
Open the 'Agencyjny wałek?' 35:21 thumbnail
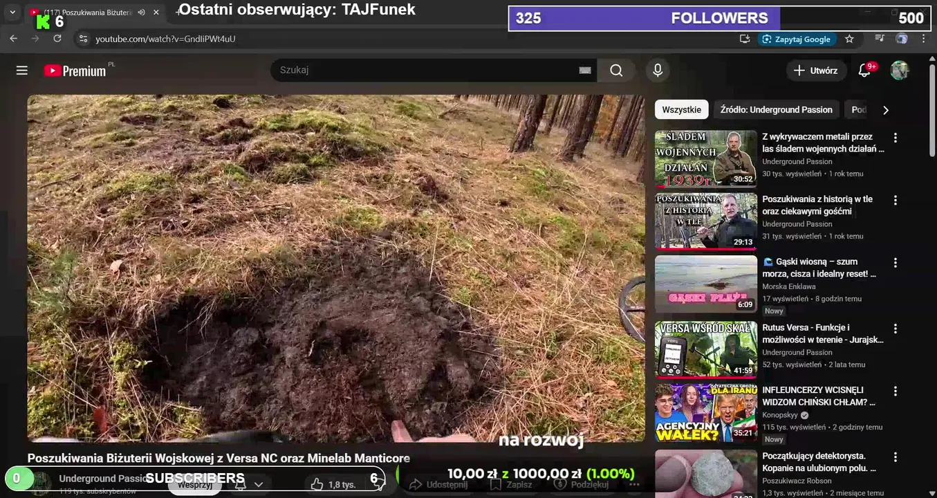706,412
